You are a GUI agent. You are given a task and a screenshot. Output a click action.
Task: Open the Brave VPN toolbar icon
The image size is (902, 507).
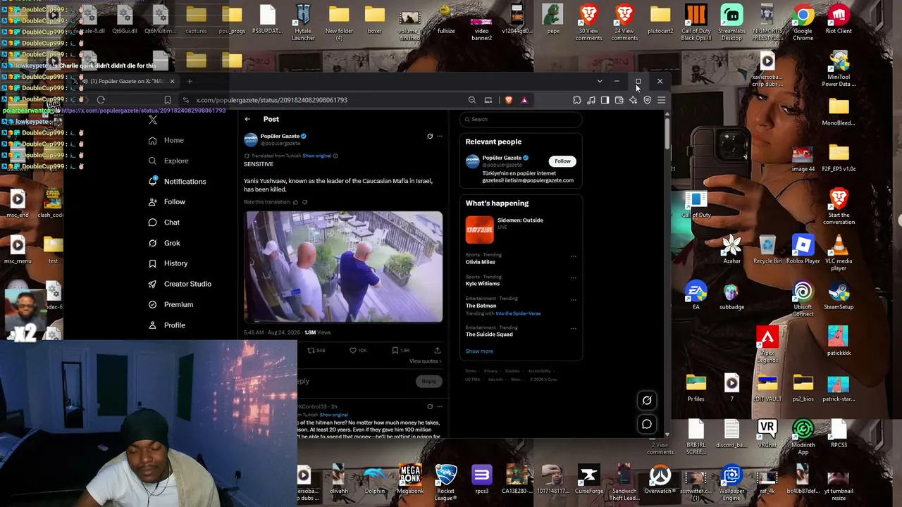[648, 100]
